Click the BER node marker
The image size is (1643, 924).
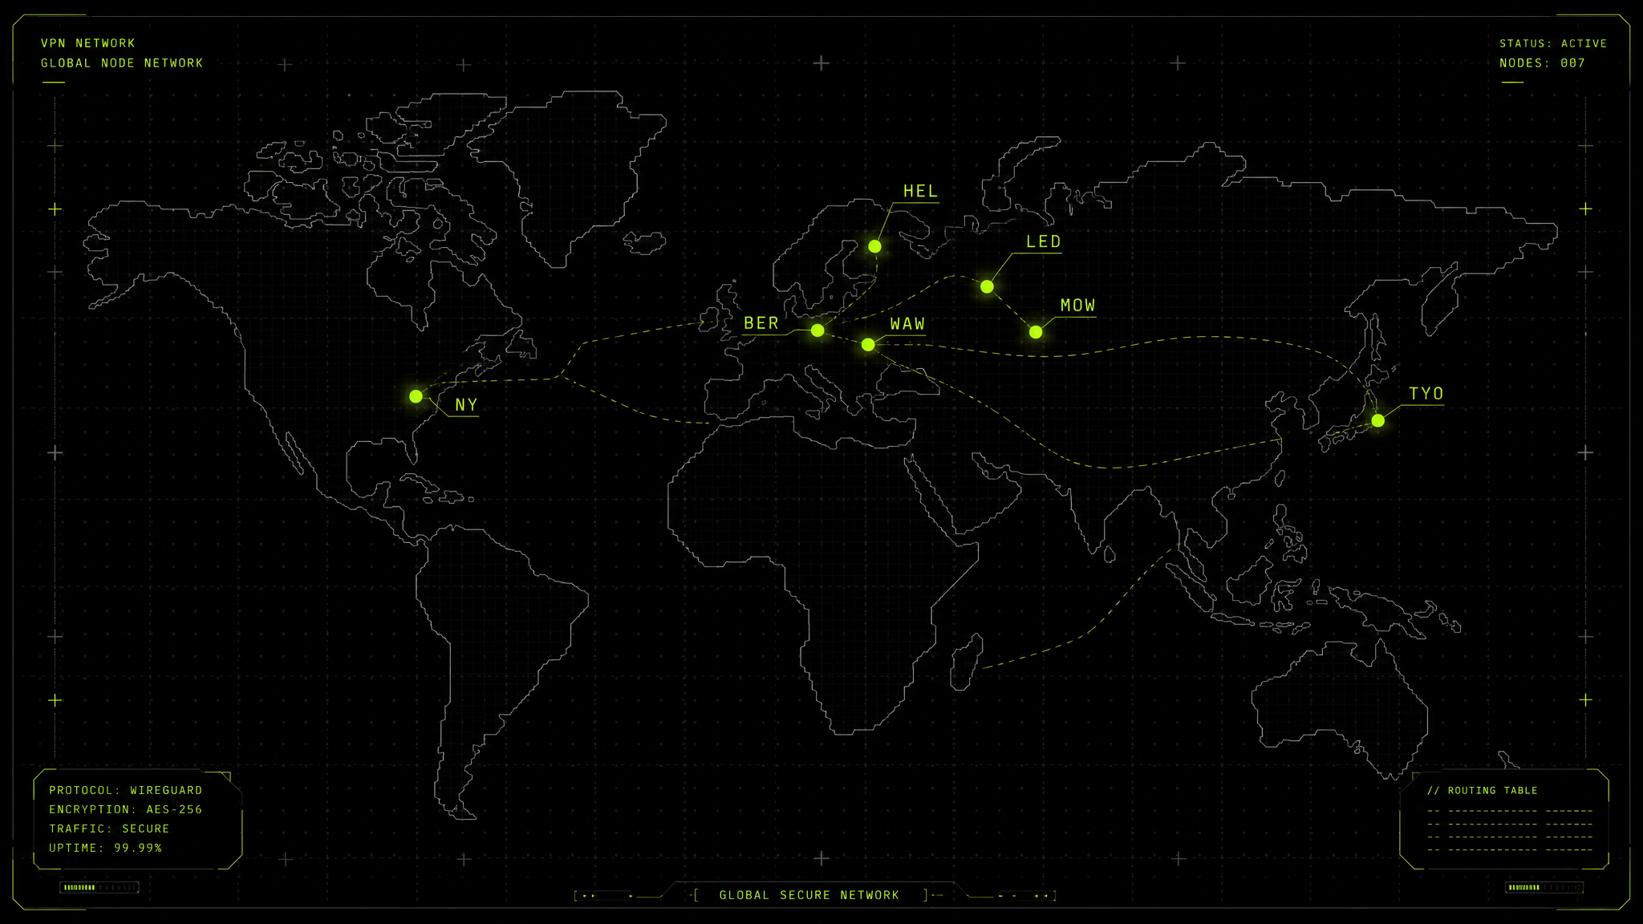(x=817, y=330)
